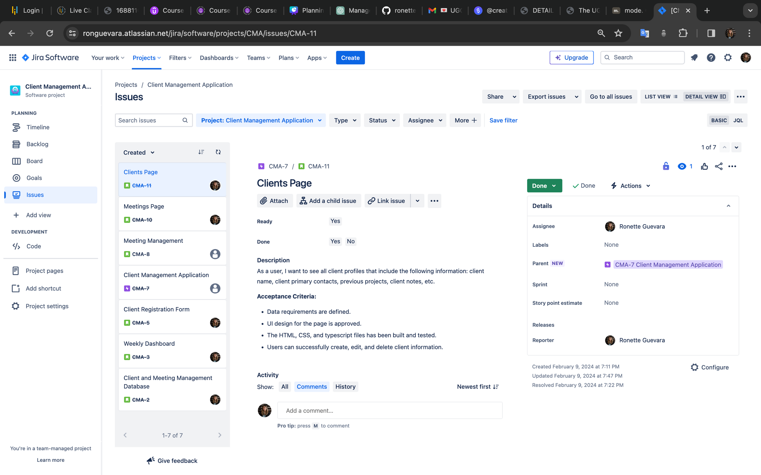Open the help question mark icon
Screen dimensions: 761x475
[711, 58]
